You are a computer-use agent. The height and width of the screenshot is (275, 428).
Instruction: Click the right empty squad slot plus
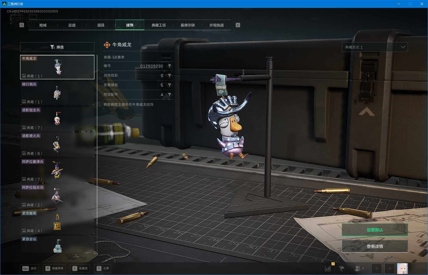pos(390,268)
